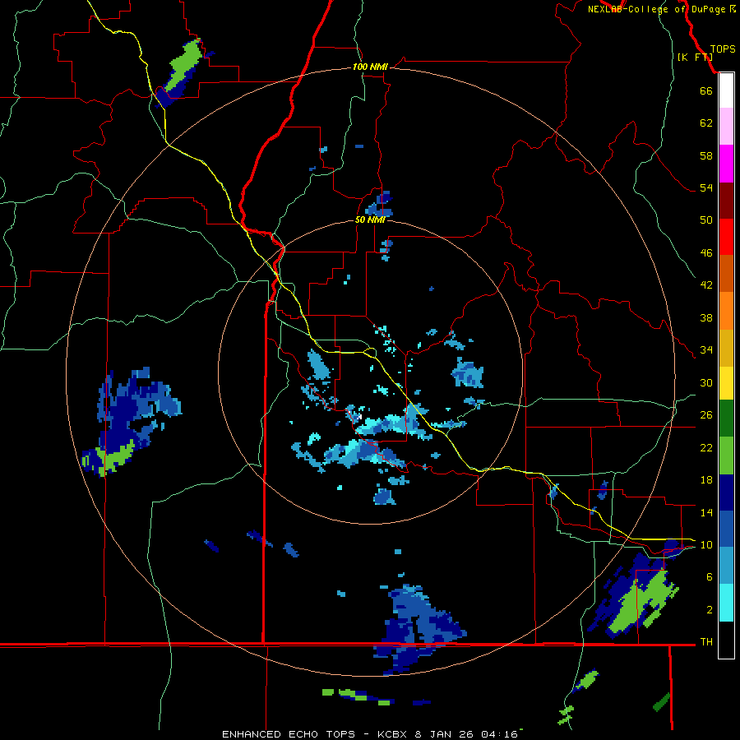This screenshot has width=740, height=740.
Task: Click the '2' legend value
Action: (710, 609)
